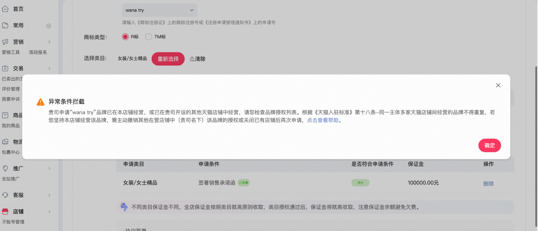
Task: Select the R标 trademark type radio
Action: [x=125, y=37]
